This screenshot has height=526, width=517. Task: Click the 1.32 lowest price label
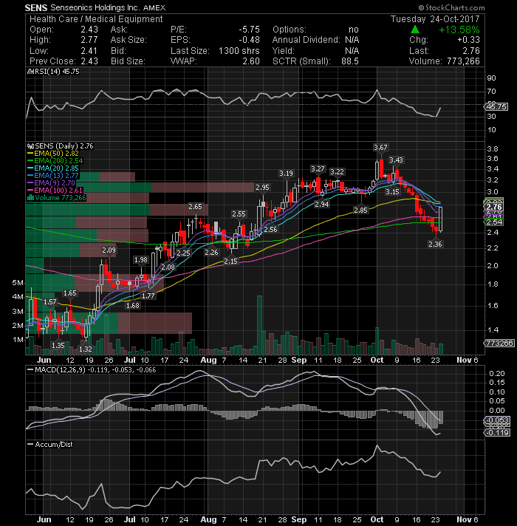click(x=85, y=349)
